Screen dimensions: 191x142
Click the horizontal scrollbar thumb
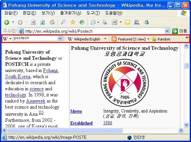65,130
